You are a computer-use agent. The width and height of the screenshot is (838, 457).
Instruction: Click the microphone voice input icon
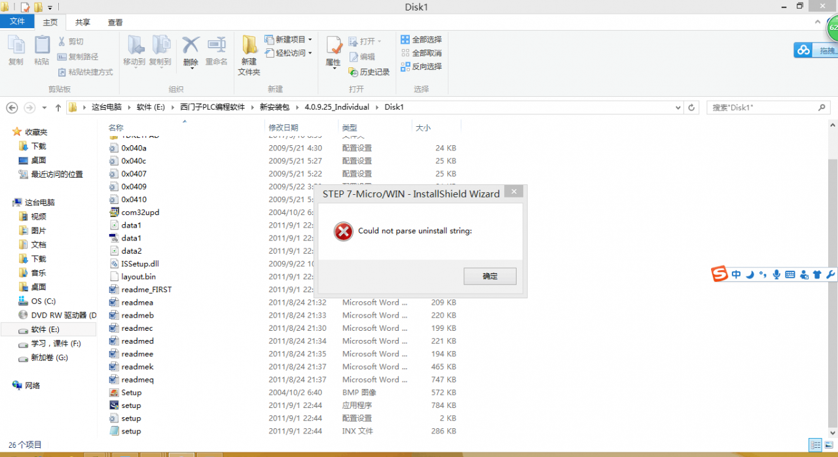pyautogui.click(x=776, y=275)
